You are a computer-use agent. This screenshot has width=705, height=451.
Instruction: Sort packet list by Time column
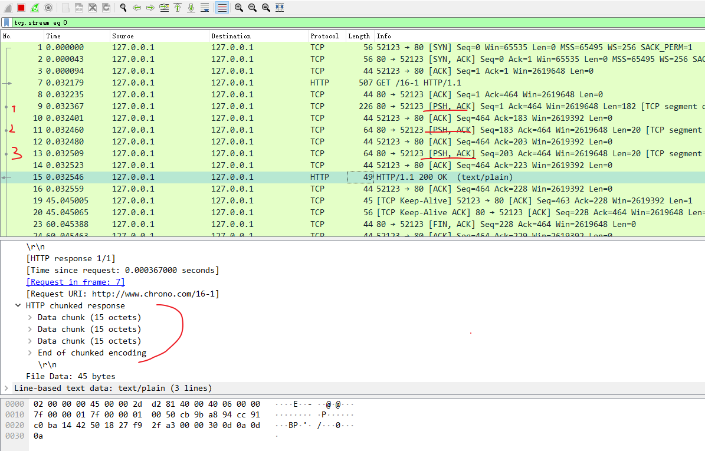coord(53,36)
